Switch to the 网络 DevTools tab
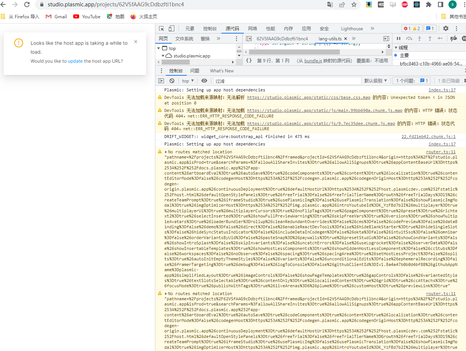The image size is (466, 351). 252,29
